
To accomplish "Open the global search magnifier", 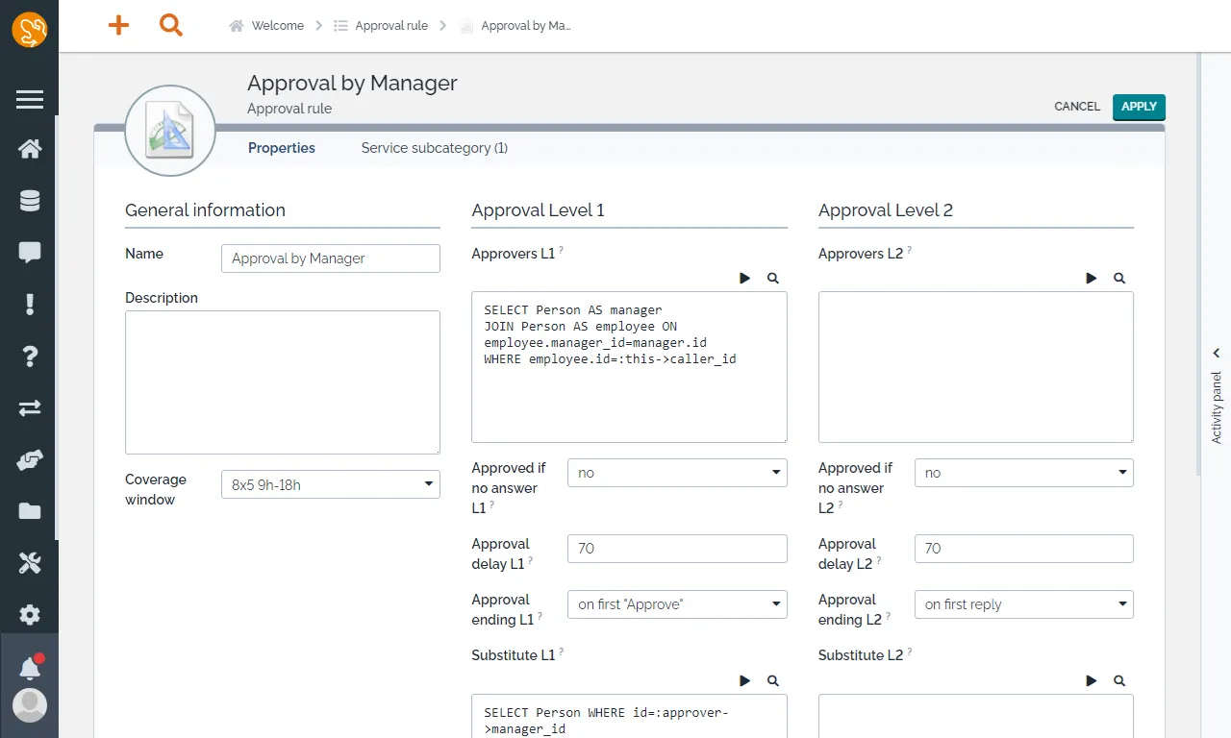I will click(171, 26).
